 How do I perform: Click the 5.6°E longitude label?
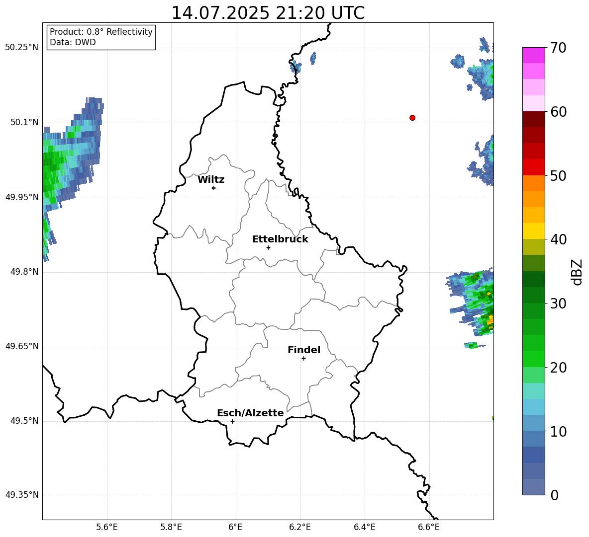click(107, 527)
